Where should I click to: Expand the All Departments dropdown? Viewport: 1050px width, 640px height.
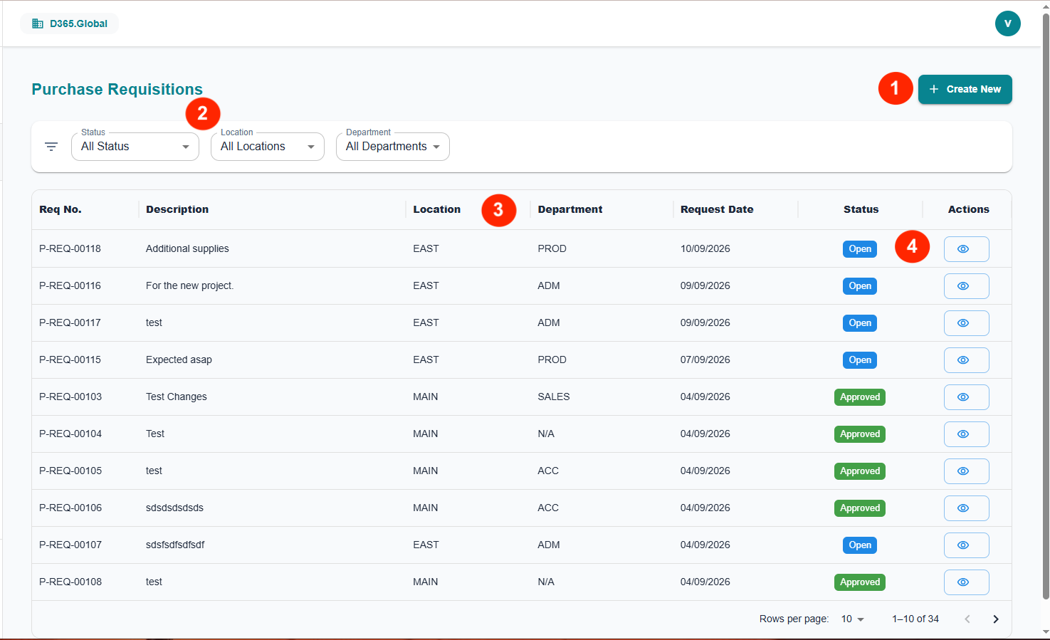[x=393, y=147]
